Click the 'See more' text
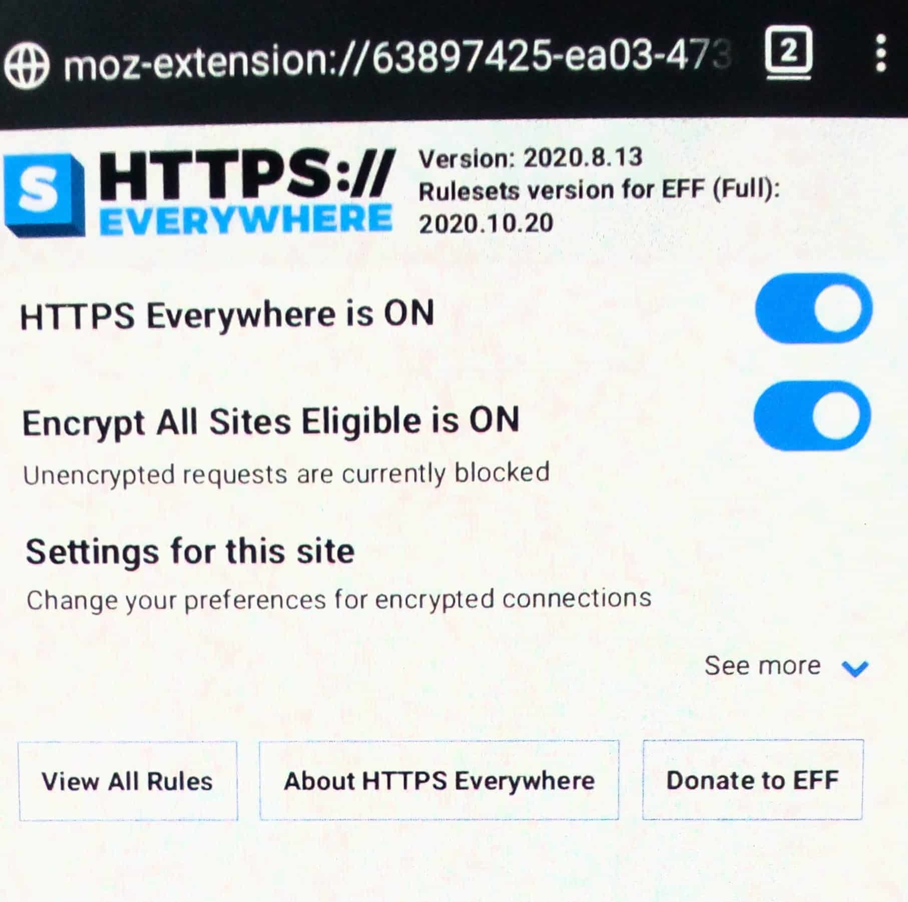908x902 pixels. click(763, 666)
